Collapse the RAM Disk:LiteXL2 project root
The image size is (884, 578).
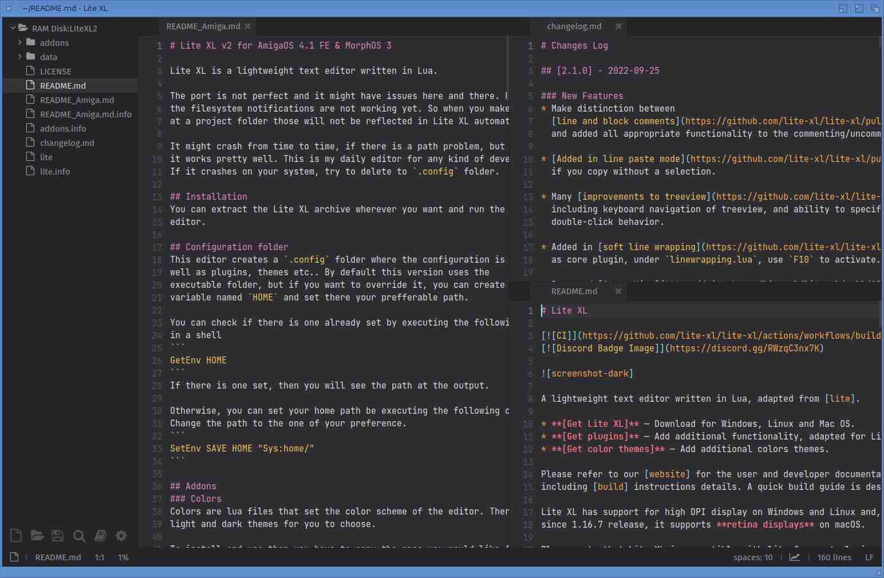click(x=13, y=29)
